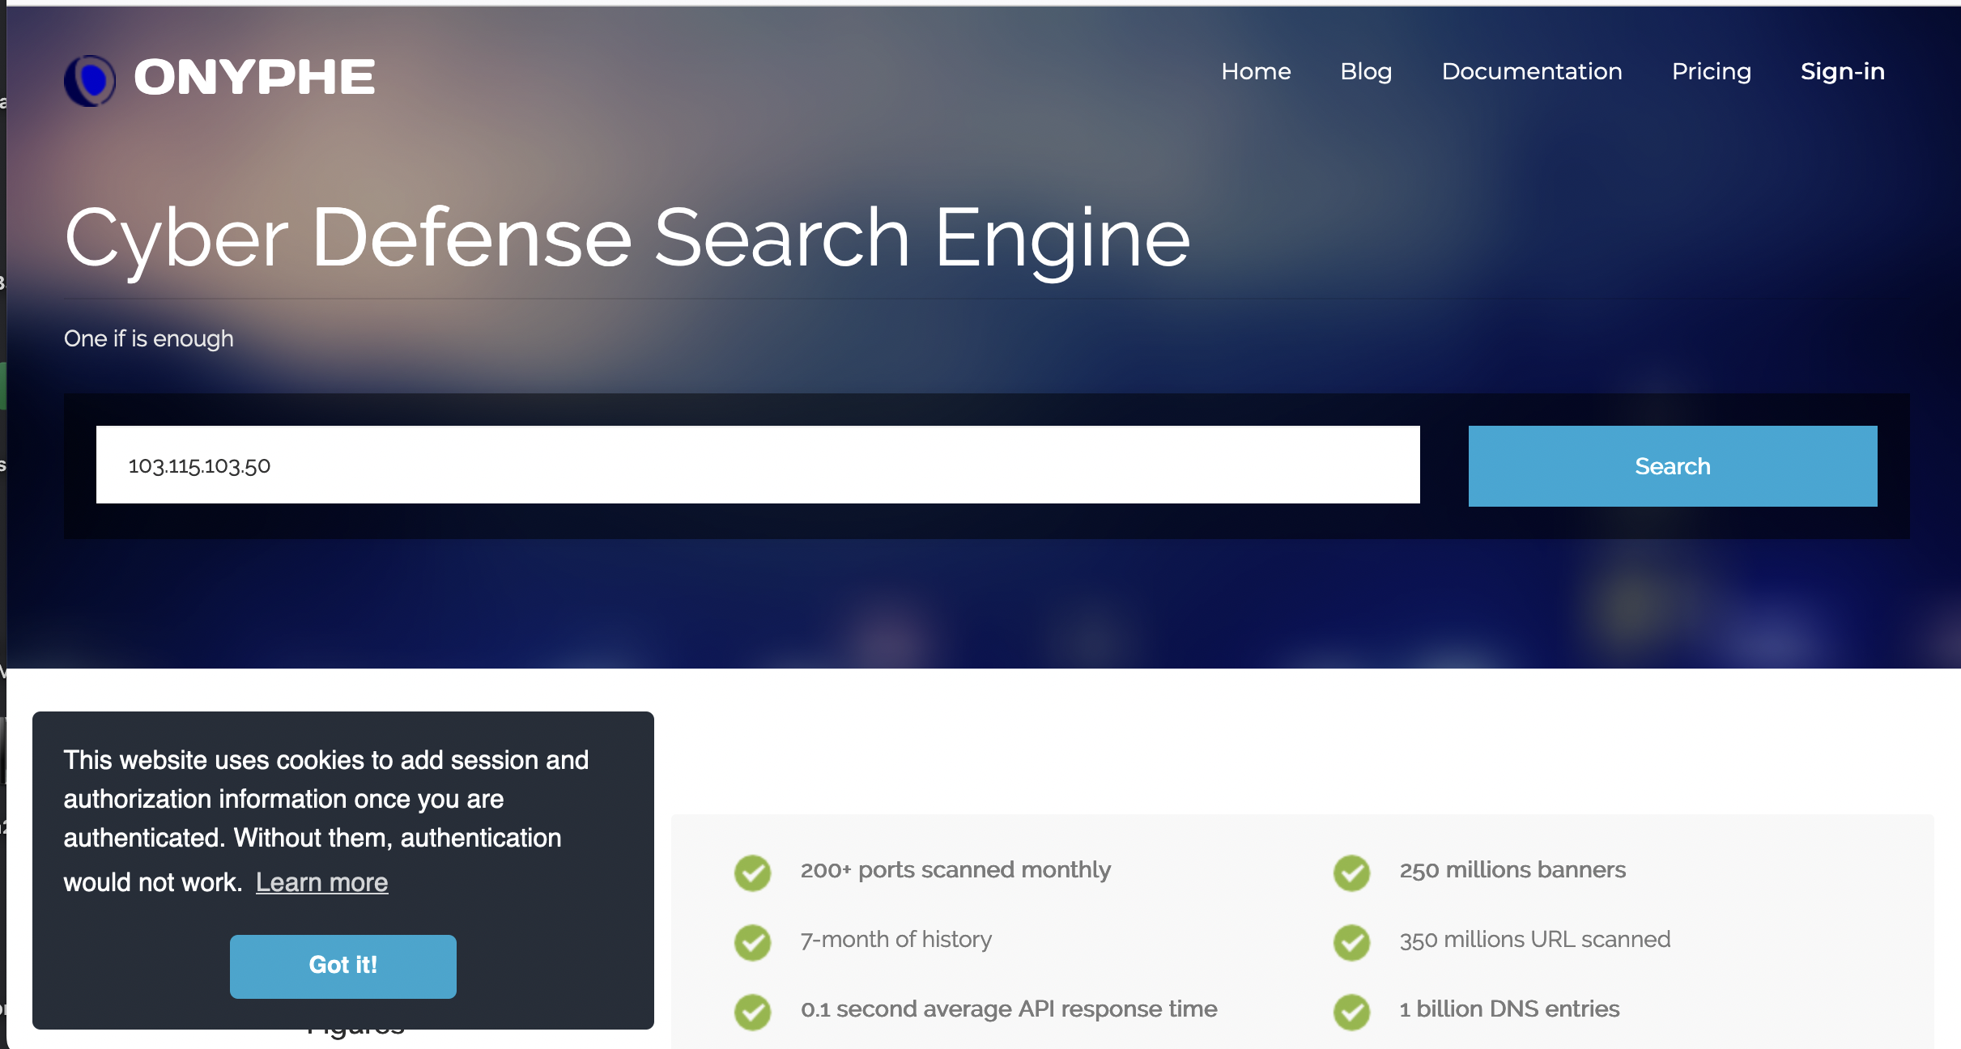
Task: Click the ONYPHE logo icon
Action: [90, 80]
